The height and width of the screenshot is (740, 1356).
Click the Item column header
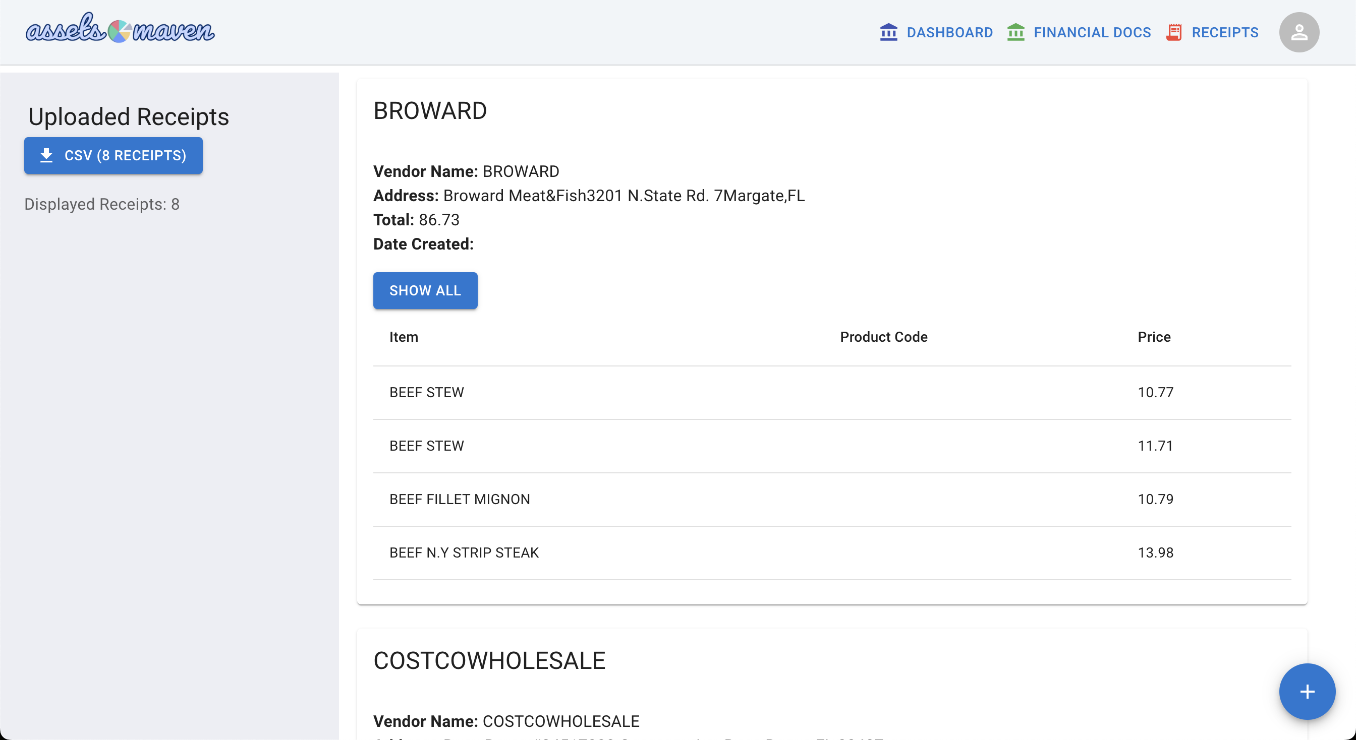pyautogui.click(x=403, y=337)
